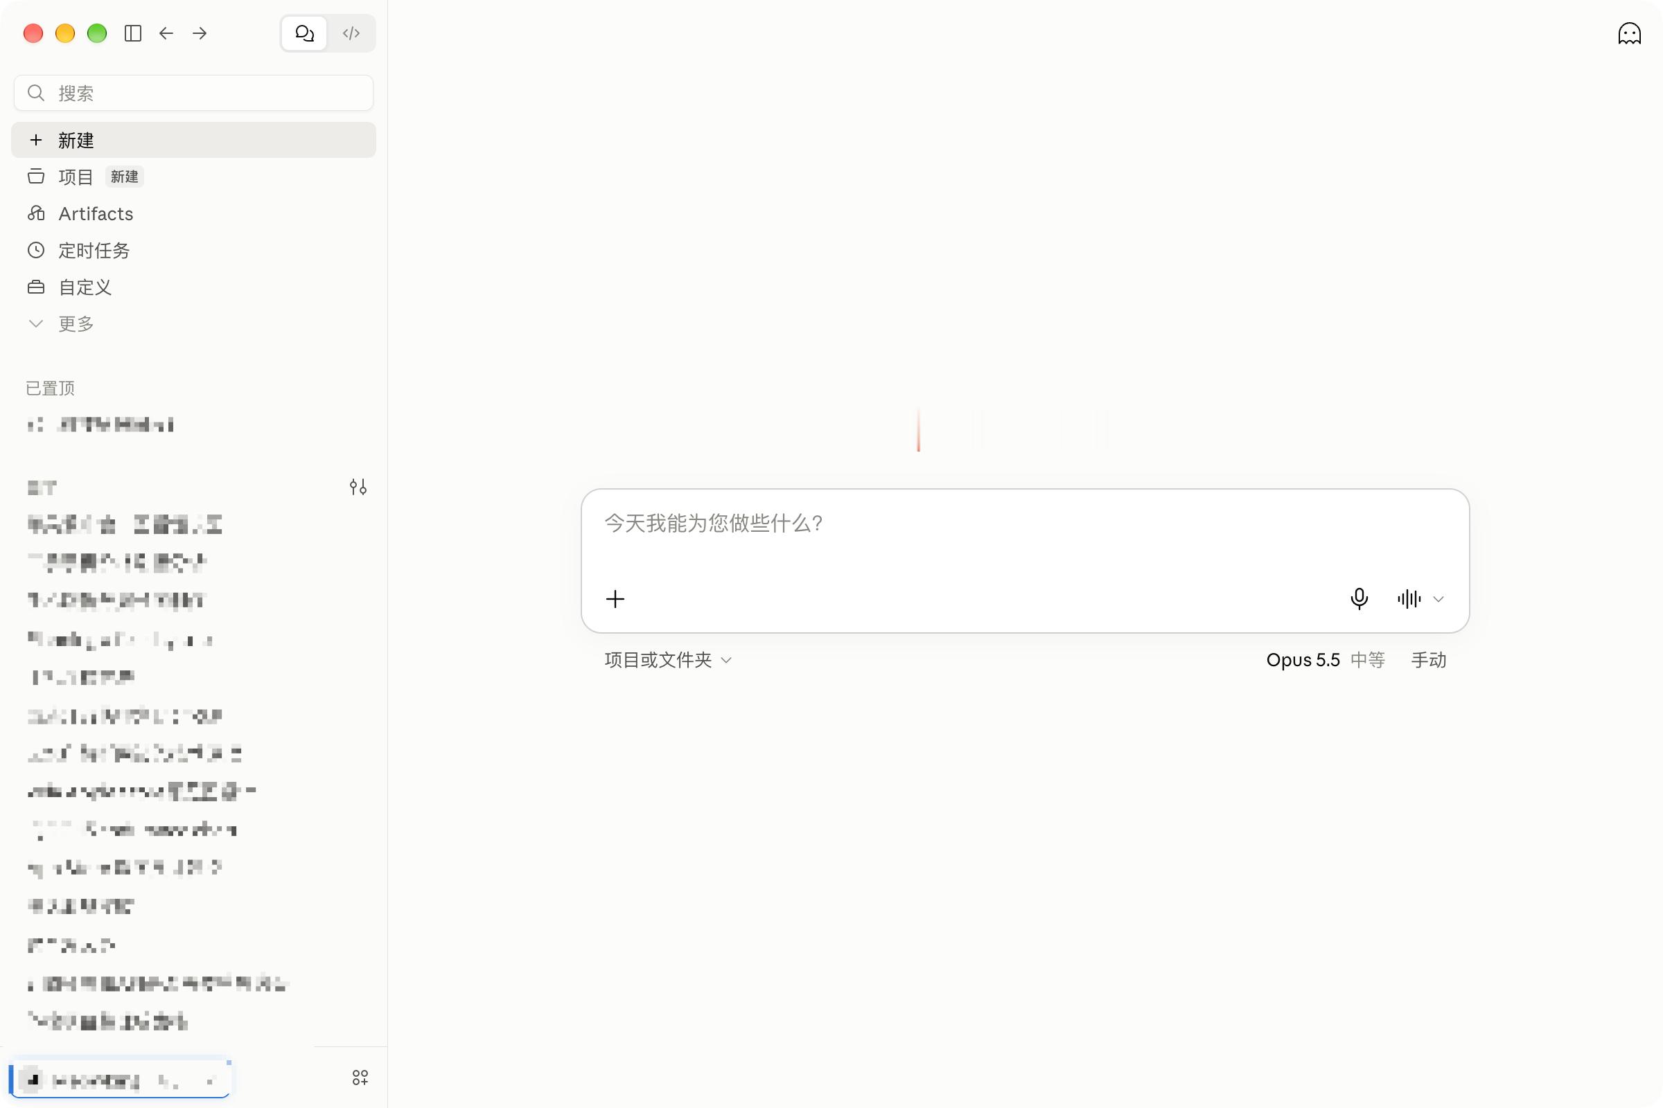Viewport: 1663px width, 1108px height.
Task: Click the 已置顶 section label
Action: [x=50, y=388]
